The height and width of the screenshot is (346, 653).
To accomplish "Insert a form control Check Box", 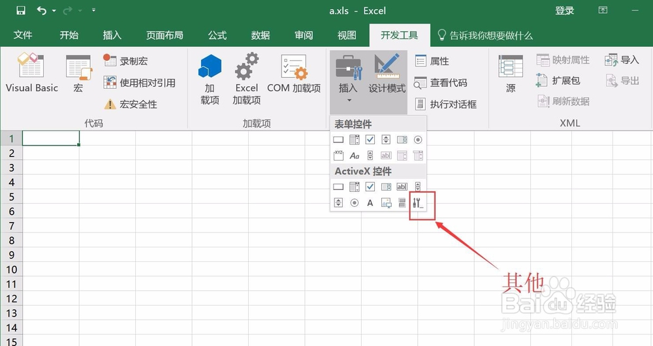I will coord(370,140).
